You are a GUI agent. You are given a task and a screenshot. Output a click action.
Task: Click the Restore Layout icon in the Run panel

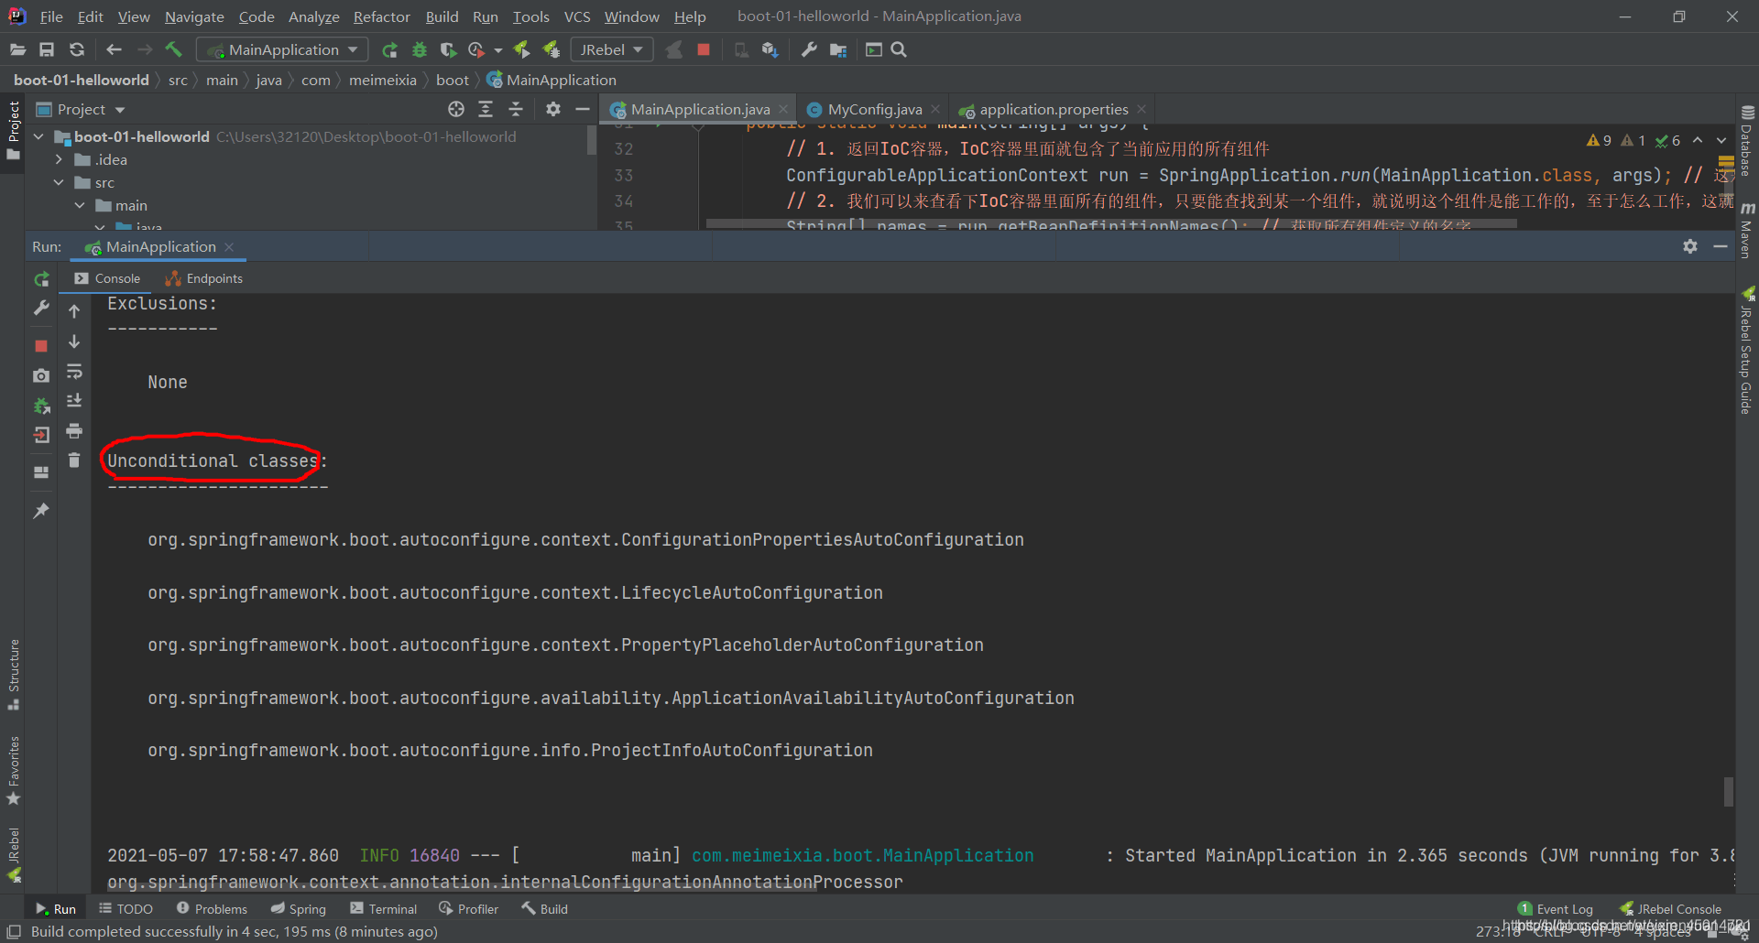click(41, 472)
